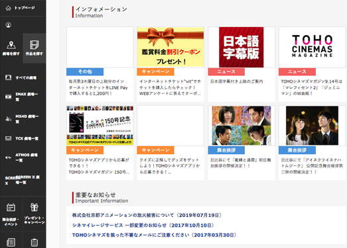Click the 鑑賞料金割引クーポン プレゼント banner image
Image resolution: width=347 pixels, height=248 pixels.
(171, 47)
